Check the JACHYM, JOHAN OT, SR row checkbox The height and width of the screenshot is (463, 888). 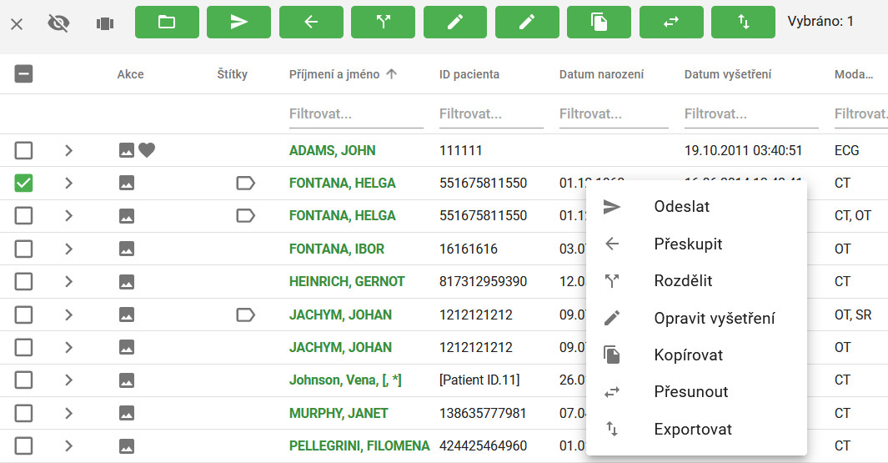pos(24,315)
